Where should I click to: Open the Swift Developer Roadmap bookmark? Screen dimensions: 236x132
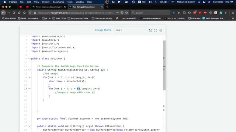coord(214,18)
